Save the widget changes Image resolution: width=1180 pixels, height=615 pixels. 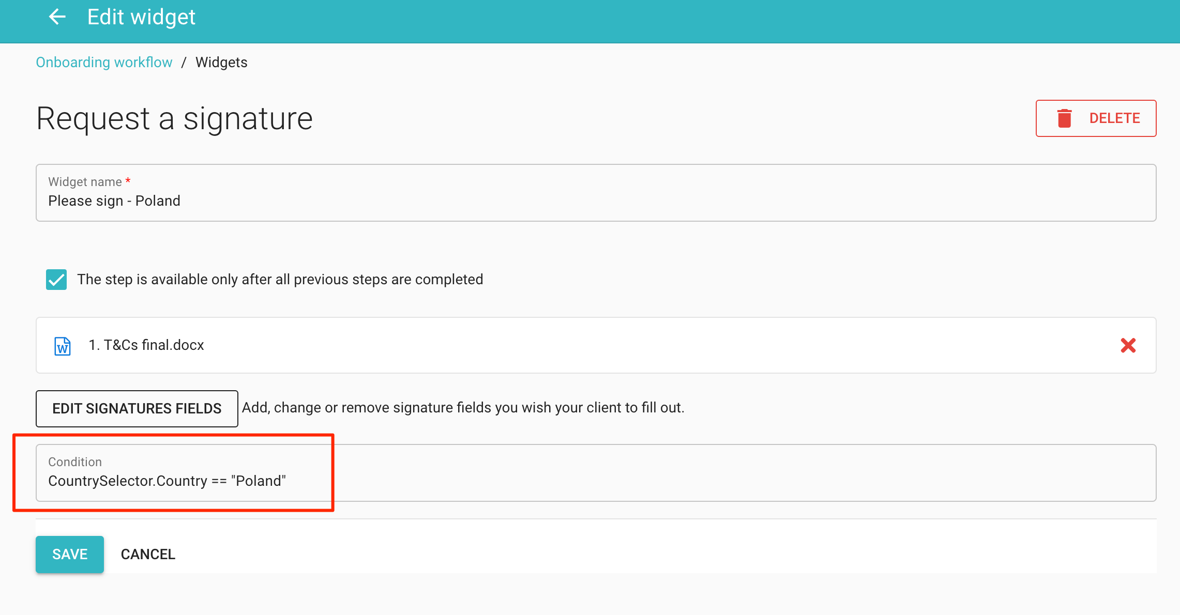click(x=70, y=555)
